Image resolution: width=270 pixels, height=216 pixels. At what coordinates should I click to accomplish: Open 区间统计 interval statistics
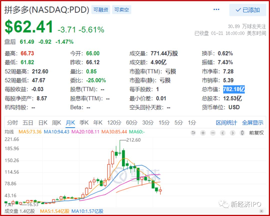[226, 122]
